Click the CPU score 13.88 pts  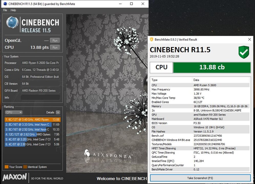pos(39,48)
